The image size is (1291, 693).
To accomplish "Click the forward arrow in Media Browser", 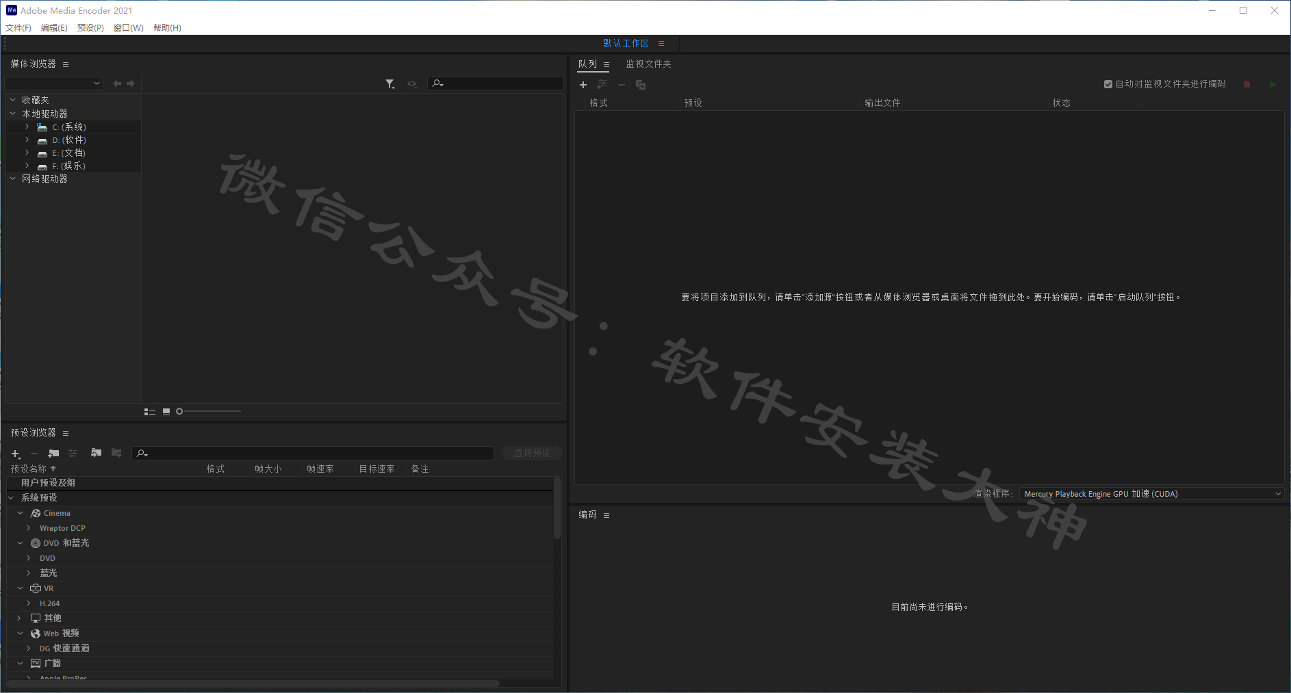I will [131, 83].
